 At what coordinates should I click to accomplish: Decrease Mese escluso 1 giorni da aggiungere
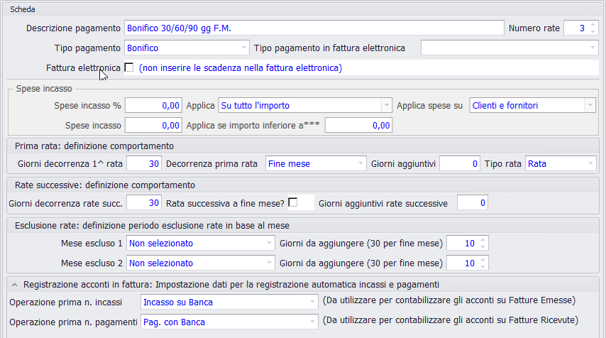point(483,246)
